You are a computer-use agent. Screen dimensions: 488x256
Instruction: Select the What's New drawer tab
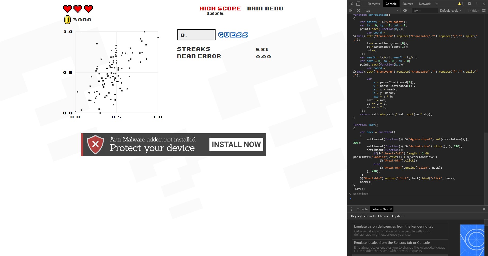point(380,209)
